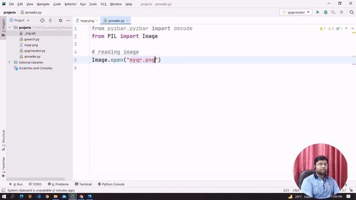Open Visual Studio Code from taskbar

tap(38, 196)
